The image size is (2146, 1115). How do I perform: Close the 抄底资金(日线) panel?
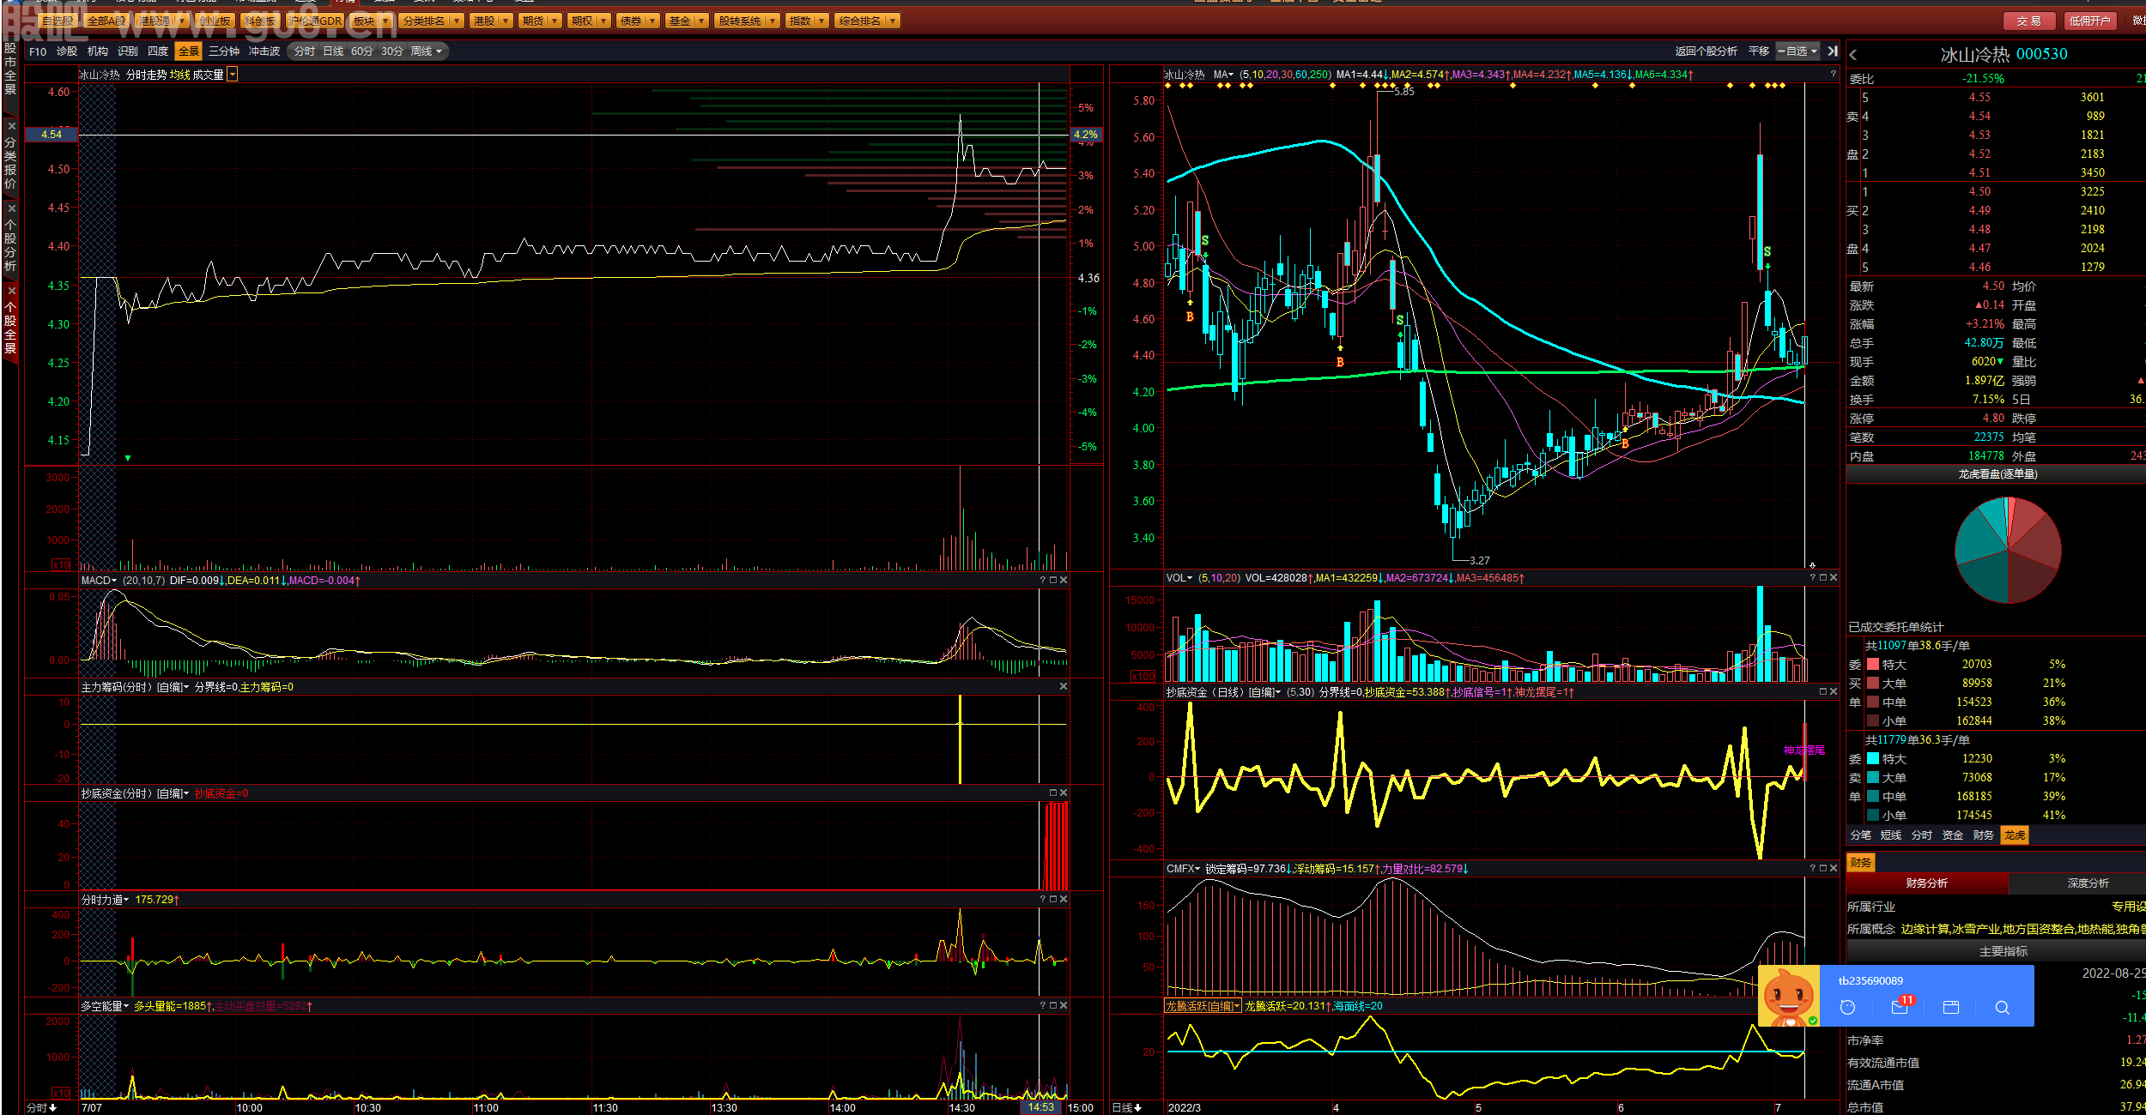1834,692
